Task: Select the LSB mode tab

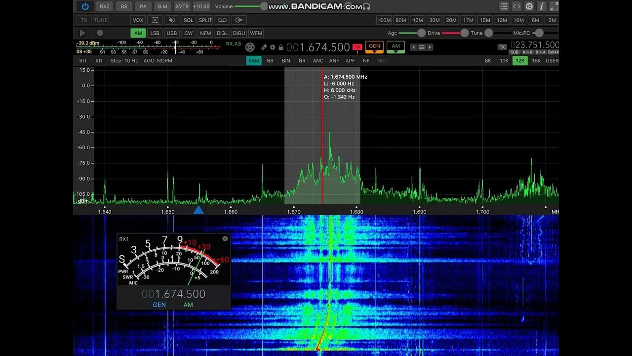Action: click(155, 33)
